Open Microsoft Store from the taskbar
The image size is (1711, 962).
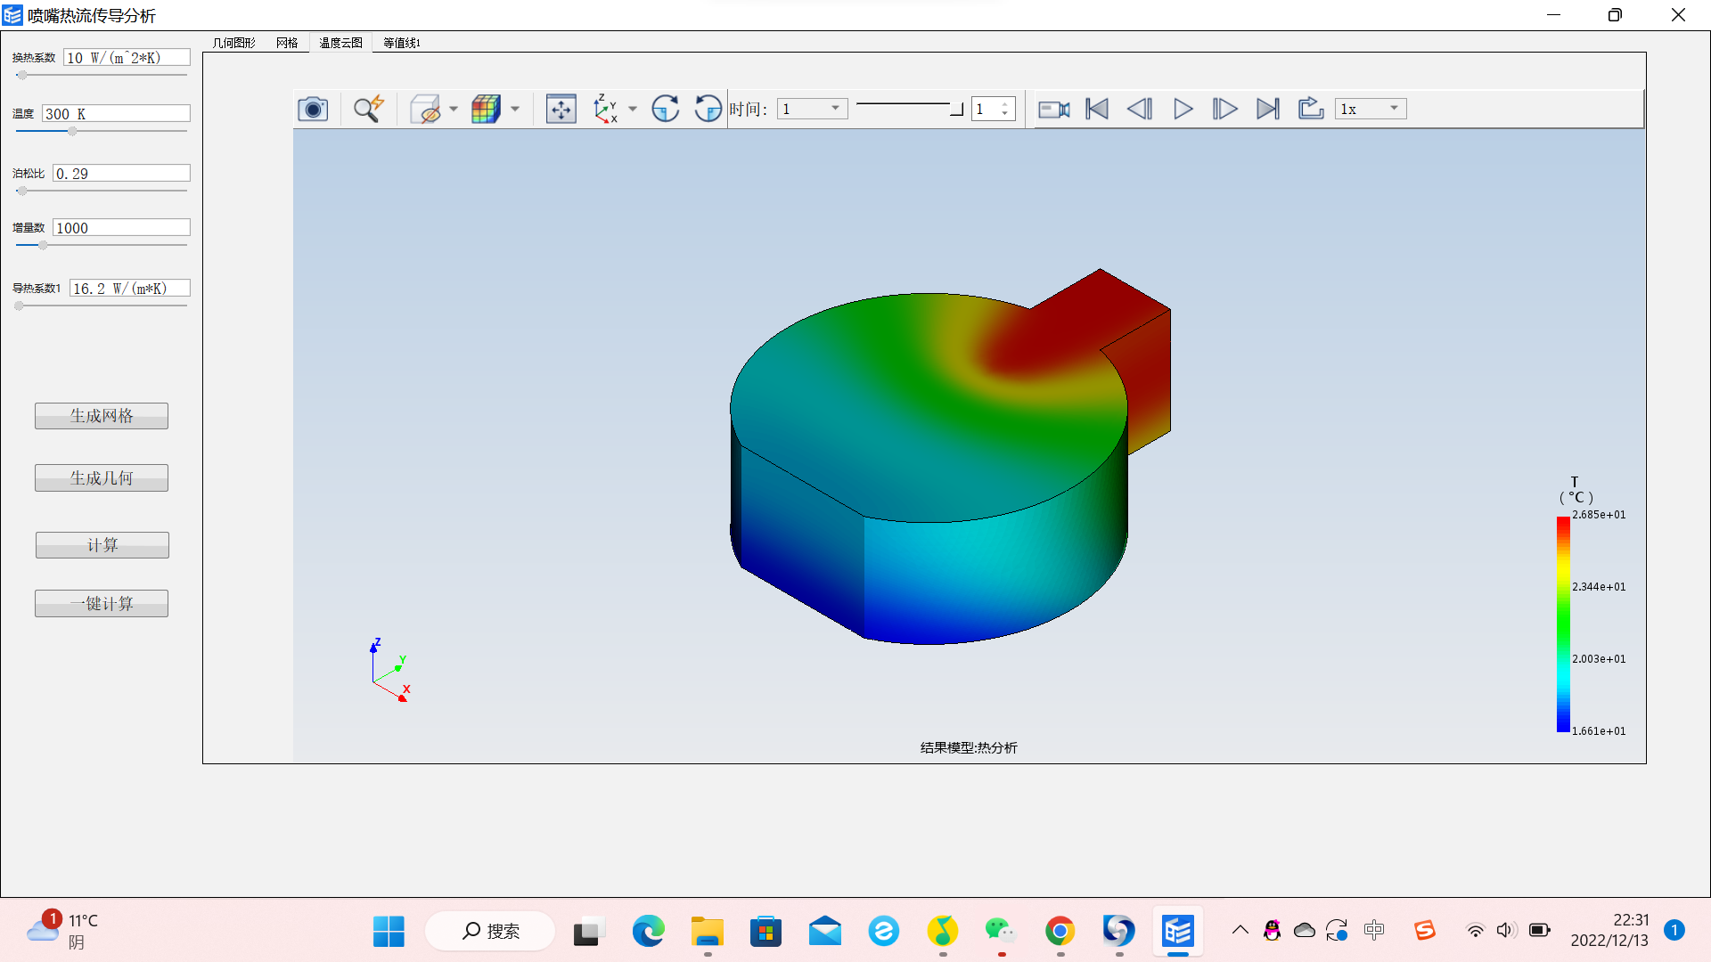tap(766, 932)
